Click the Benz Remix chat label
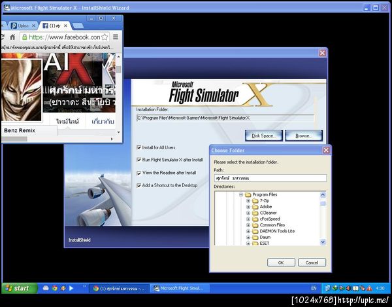Screen dimensions: 392x307 [20, 130]
